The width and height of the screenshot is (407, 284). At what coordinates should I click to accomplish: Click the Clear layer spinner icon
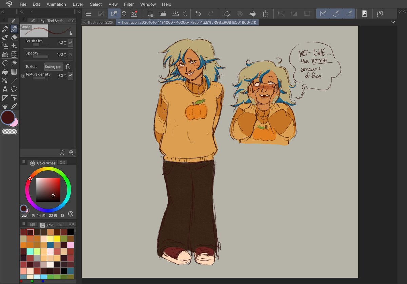point(227,14)
